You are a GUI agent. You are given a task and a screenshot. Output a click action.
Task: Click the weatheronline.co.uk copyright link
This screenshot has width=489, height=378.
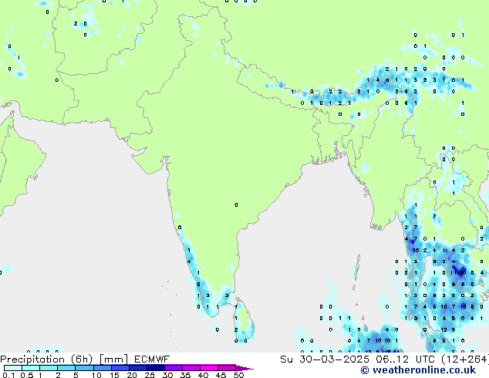418,370
